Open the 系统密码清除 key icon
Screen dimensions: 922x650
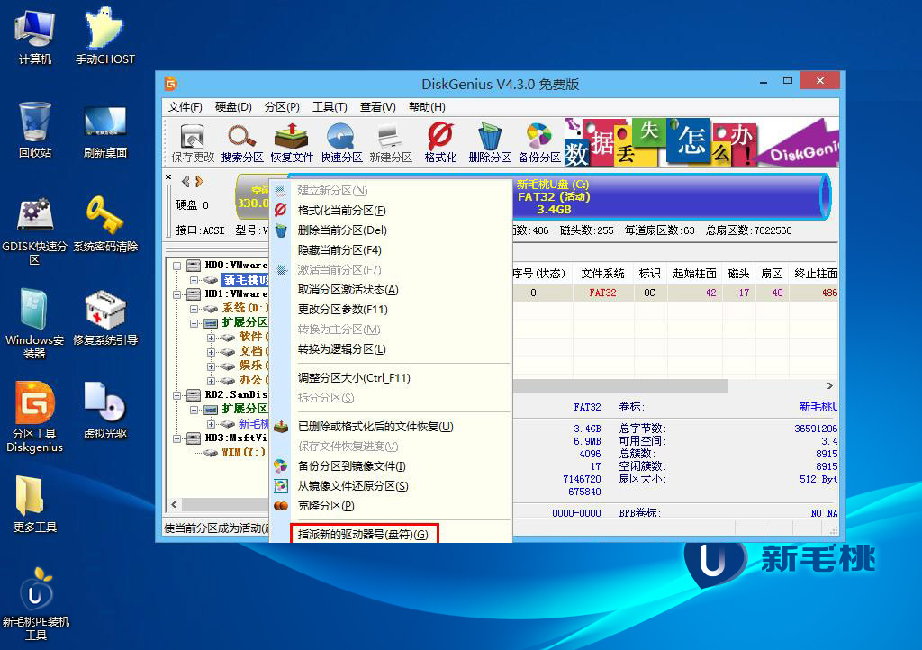105,224
